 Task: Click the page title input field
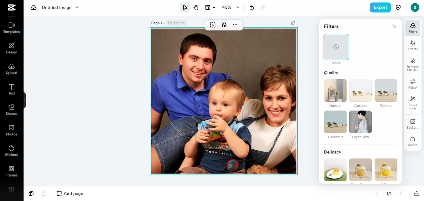tap(177, 23)
